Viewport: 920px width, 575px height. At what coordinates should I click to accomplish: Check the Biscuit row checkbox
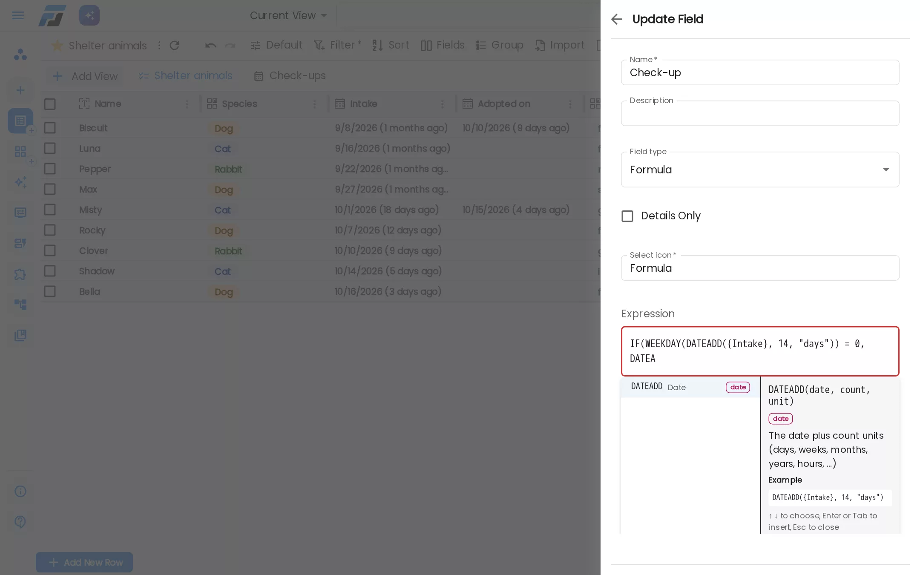tap(50, 128)
